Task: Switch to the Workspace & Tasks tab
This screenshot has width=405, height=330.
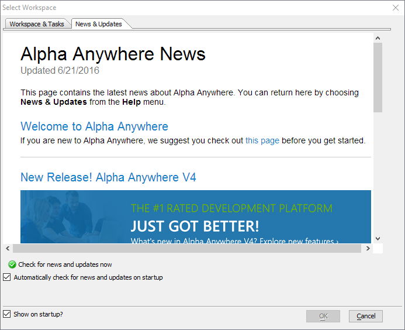Action: click(37, 24)
